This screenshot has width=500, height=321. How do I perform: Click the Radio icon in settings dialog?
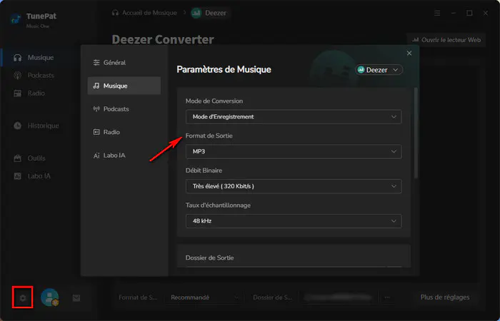(96, 132)
